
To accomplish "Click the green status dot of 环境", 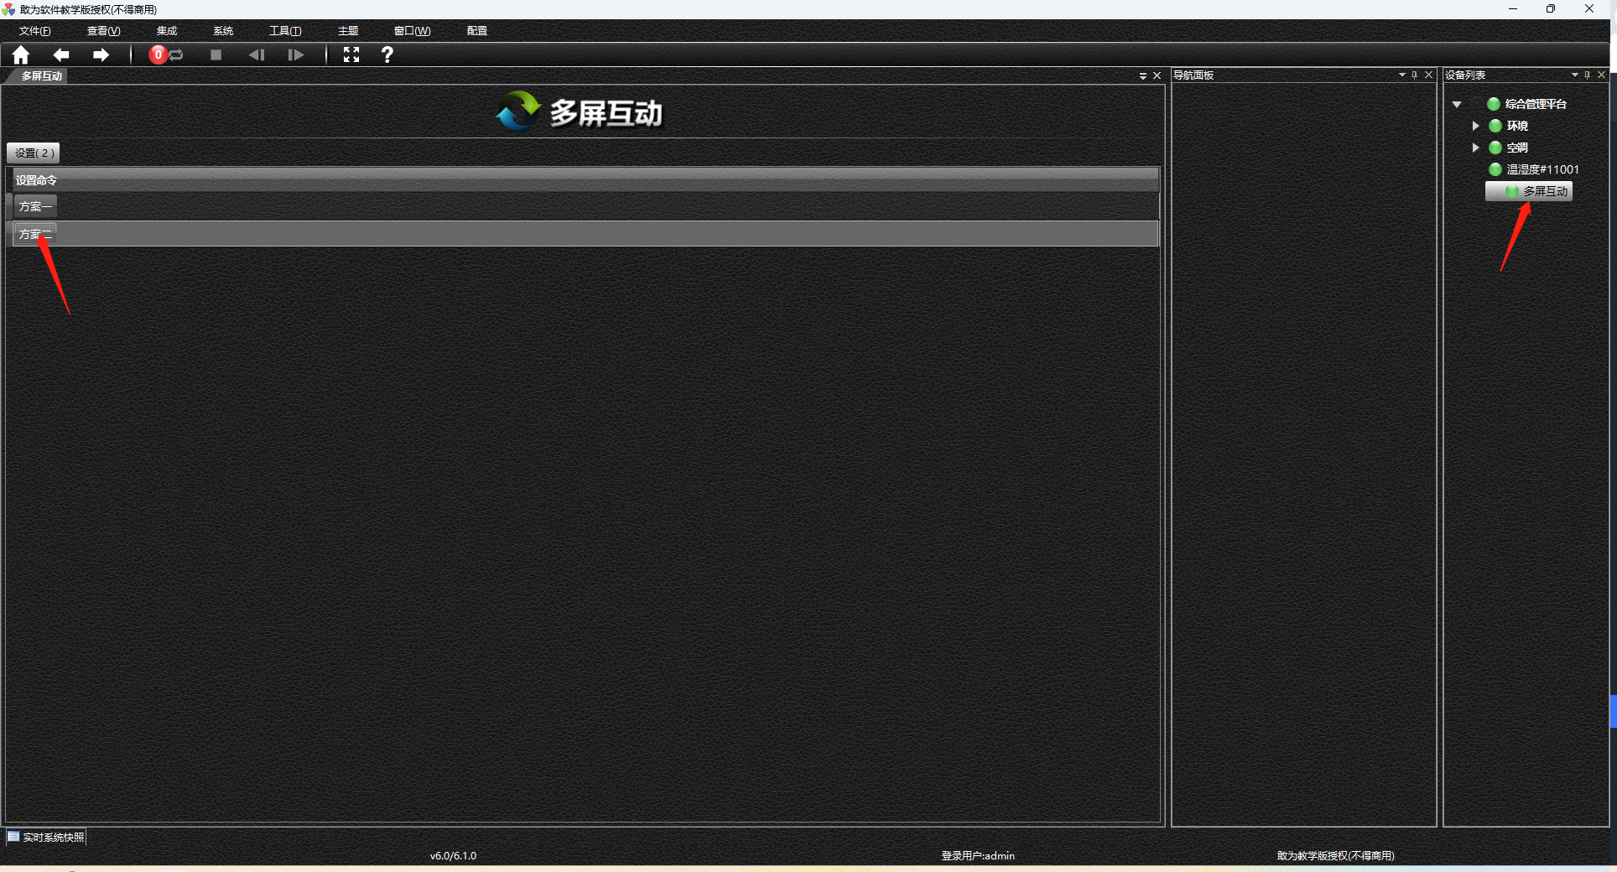I will 1495,126.
